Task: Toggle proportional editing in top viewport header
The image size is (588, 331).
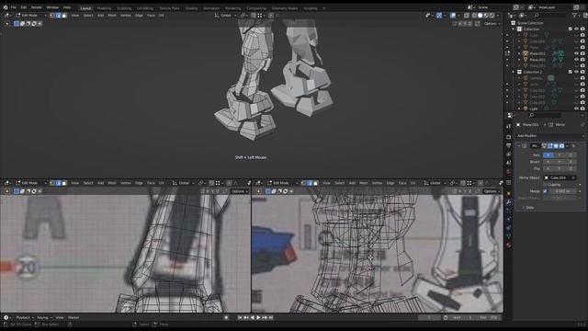Action: tap(271, 16)
